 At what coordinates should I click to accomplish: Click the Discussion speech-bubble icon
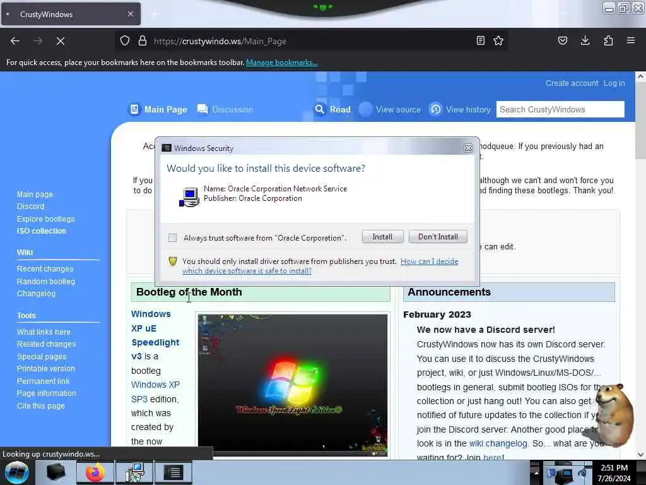(x=203, y=109)
